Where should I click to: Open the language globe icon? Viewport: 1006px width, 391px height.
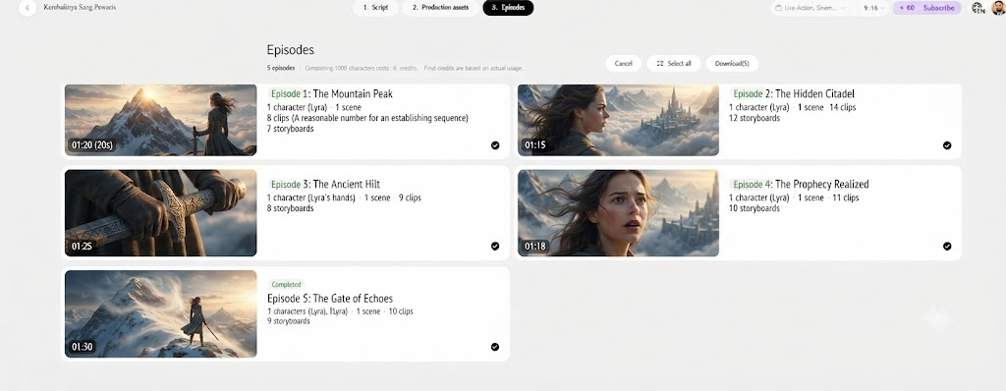pos(978,8)
